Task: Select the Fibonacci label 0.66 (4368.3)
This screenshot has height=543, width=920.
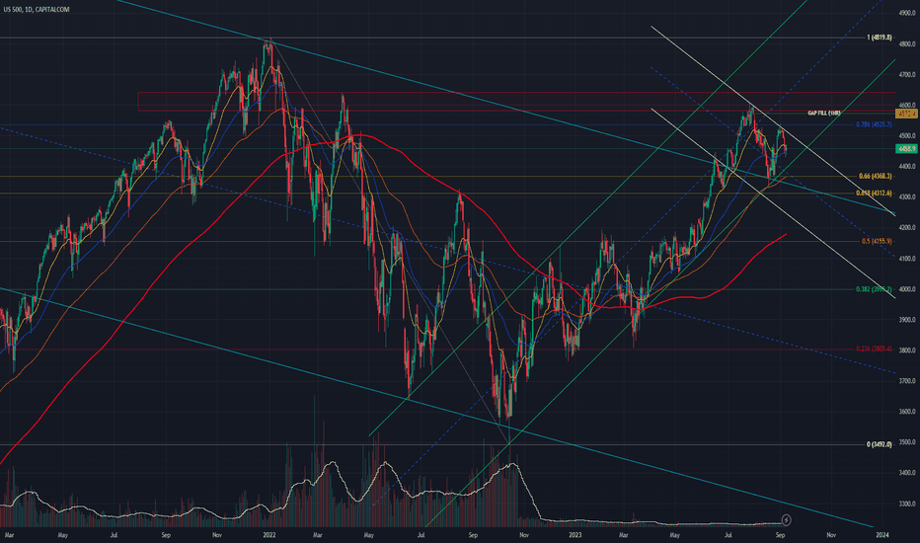Action: 875,176
